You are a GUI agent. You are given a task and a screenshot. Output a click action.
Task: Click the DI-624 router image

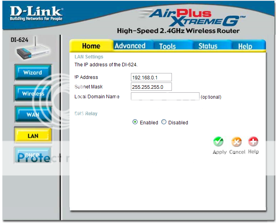click(x=30, y=50)
